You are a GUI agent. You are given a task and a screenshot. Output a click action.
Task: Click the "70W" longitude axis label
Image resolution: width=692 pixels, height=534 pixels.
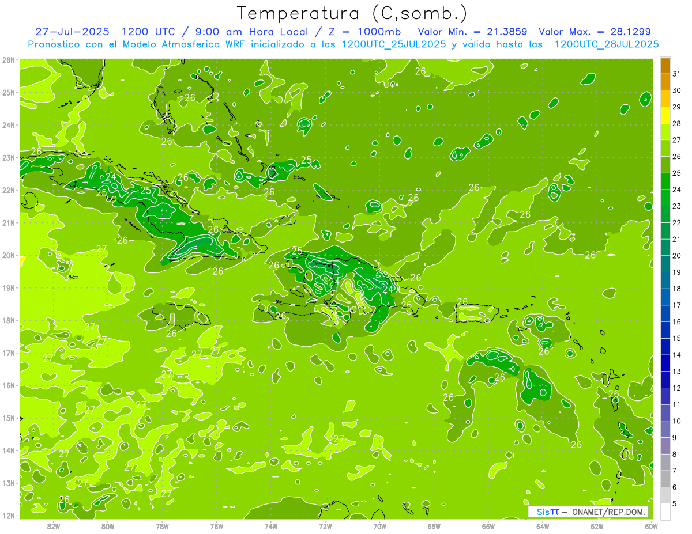point(379,526)
